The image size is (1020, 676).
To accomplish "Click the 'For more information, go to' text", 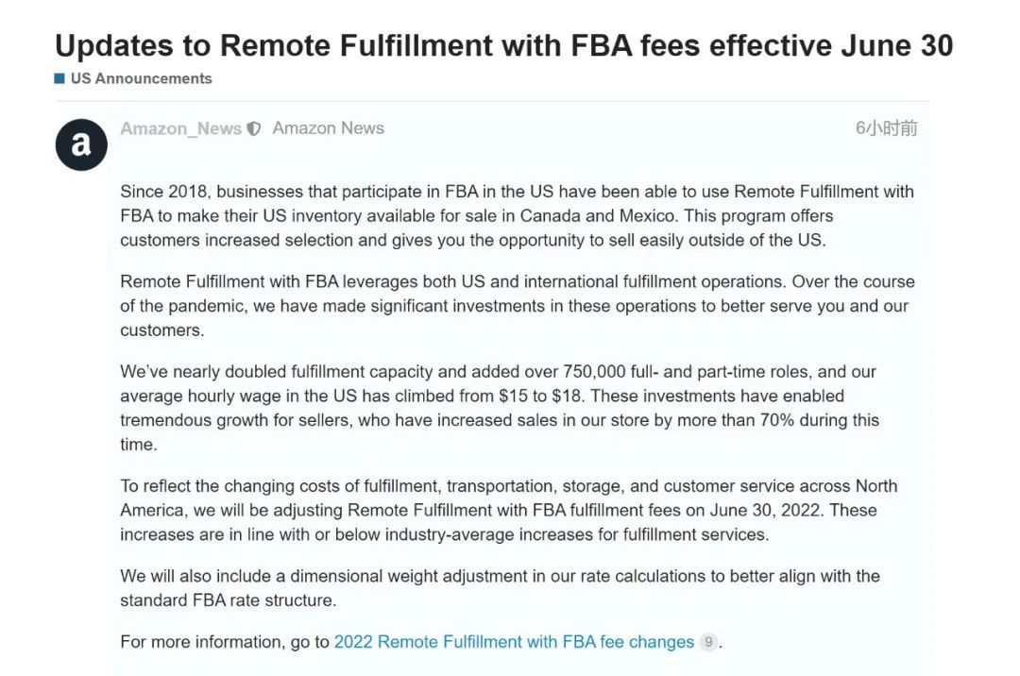I will click(x=225, y=642).
